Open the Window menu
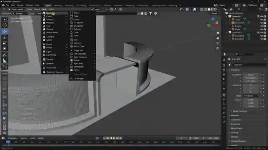The height and width of the screenshot is (150, 268). pyautogui.click(x=29, y=5)
